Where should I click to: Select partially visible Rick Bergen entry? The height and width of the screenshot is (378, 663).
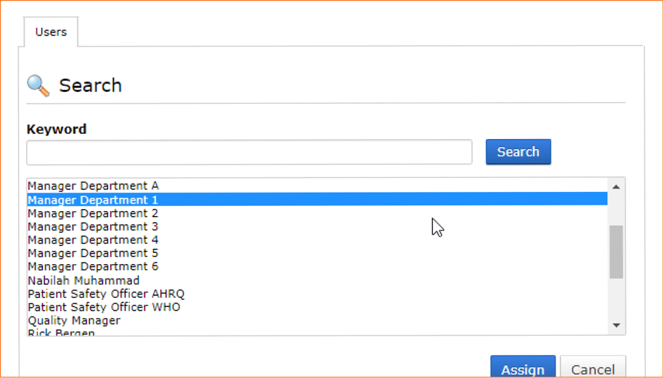(317, 332)
